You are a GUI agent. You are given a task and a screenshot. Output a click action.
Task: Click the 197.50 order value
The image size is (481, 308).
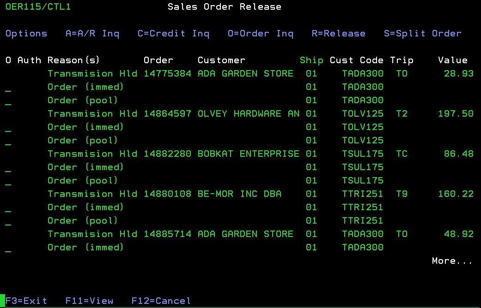[x=455, y=114]
